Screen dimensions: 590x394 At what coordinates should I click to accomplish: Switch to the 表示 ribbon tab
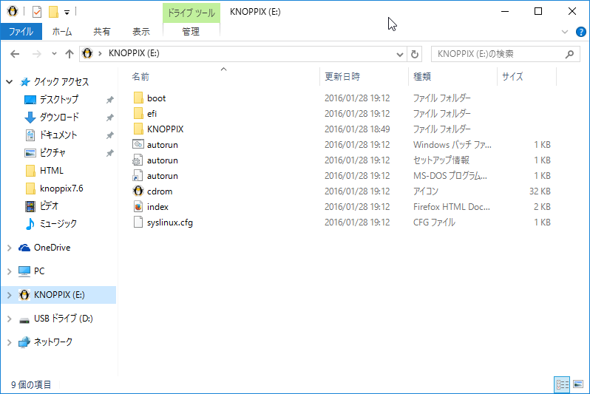point(141,32)
